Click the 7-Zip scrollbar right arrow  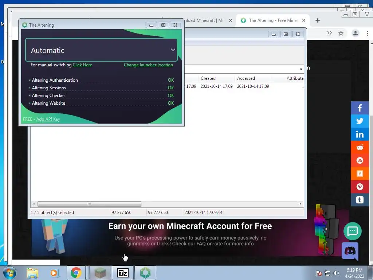tap(300, 204)
